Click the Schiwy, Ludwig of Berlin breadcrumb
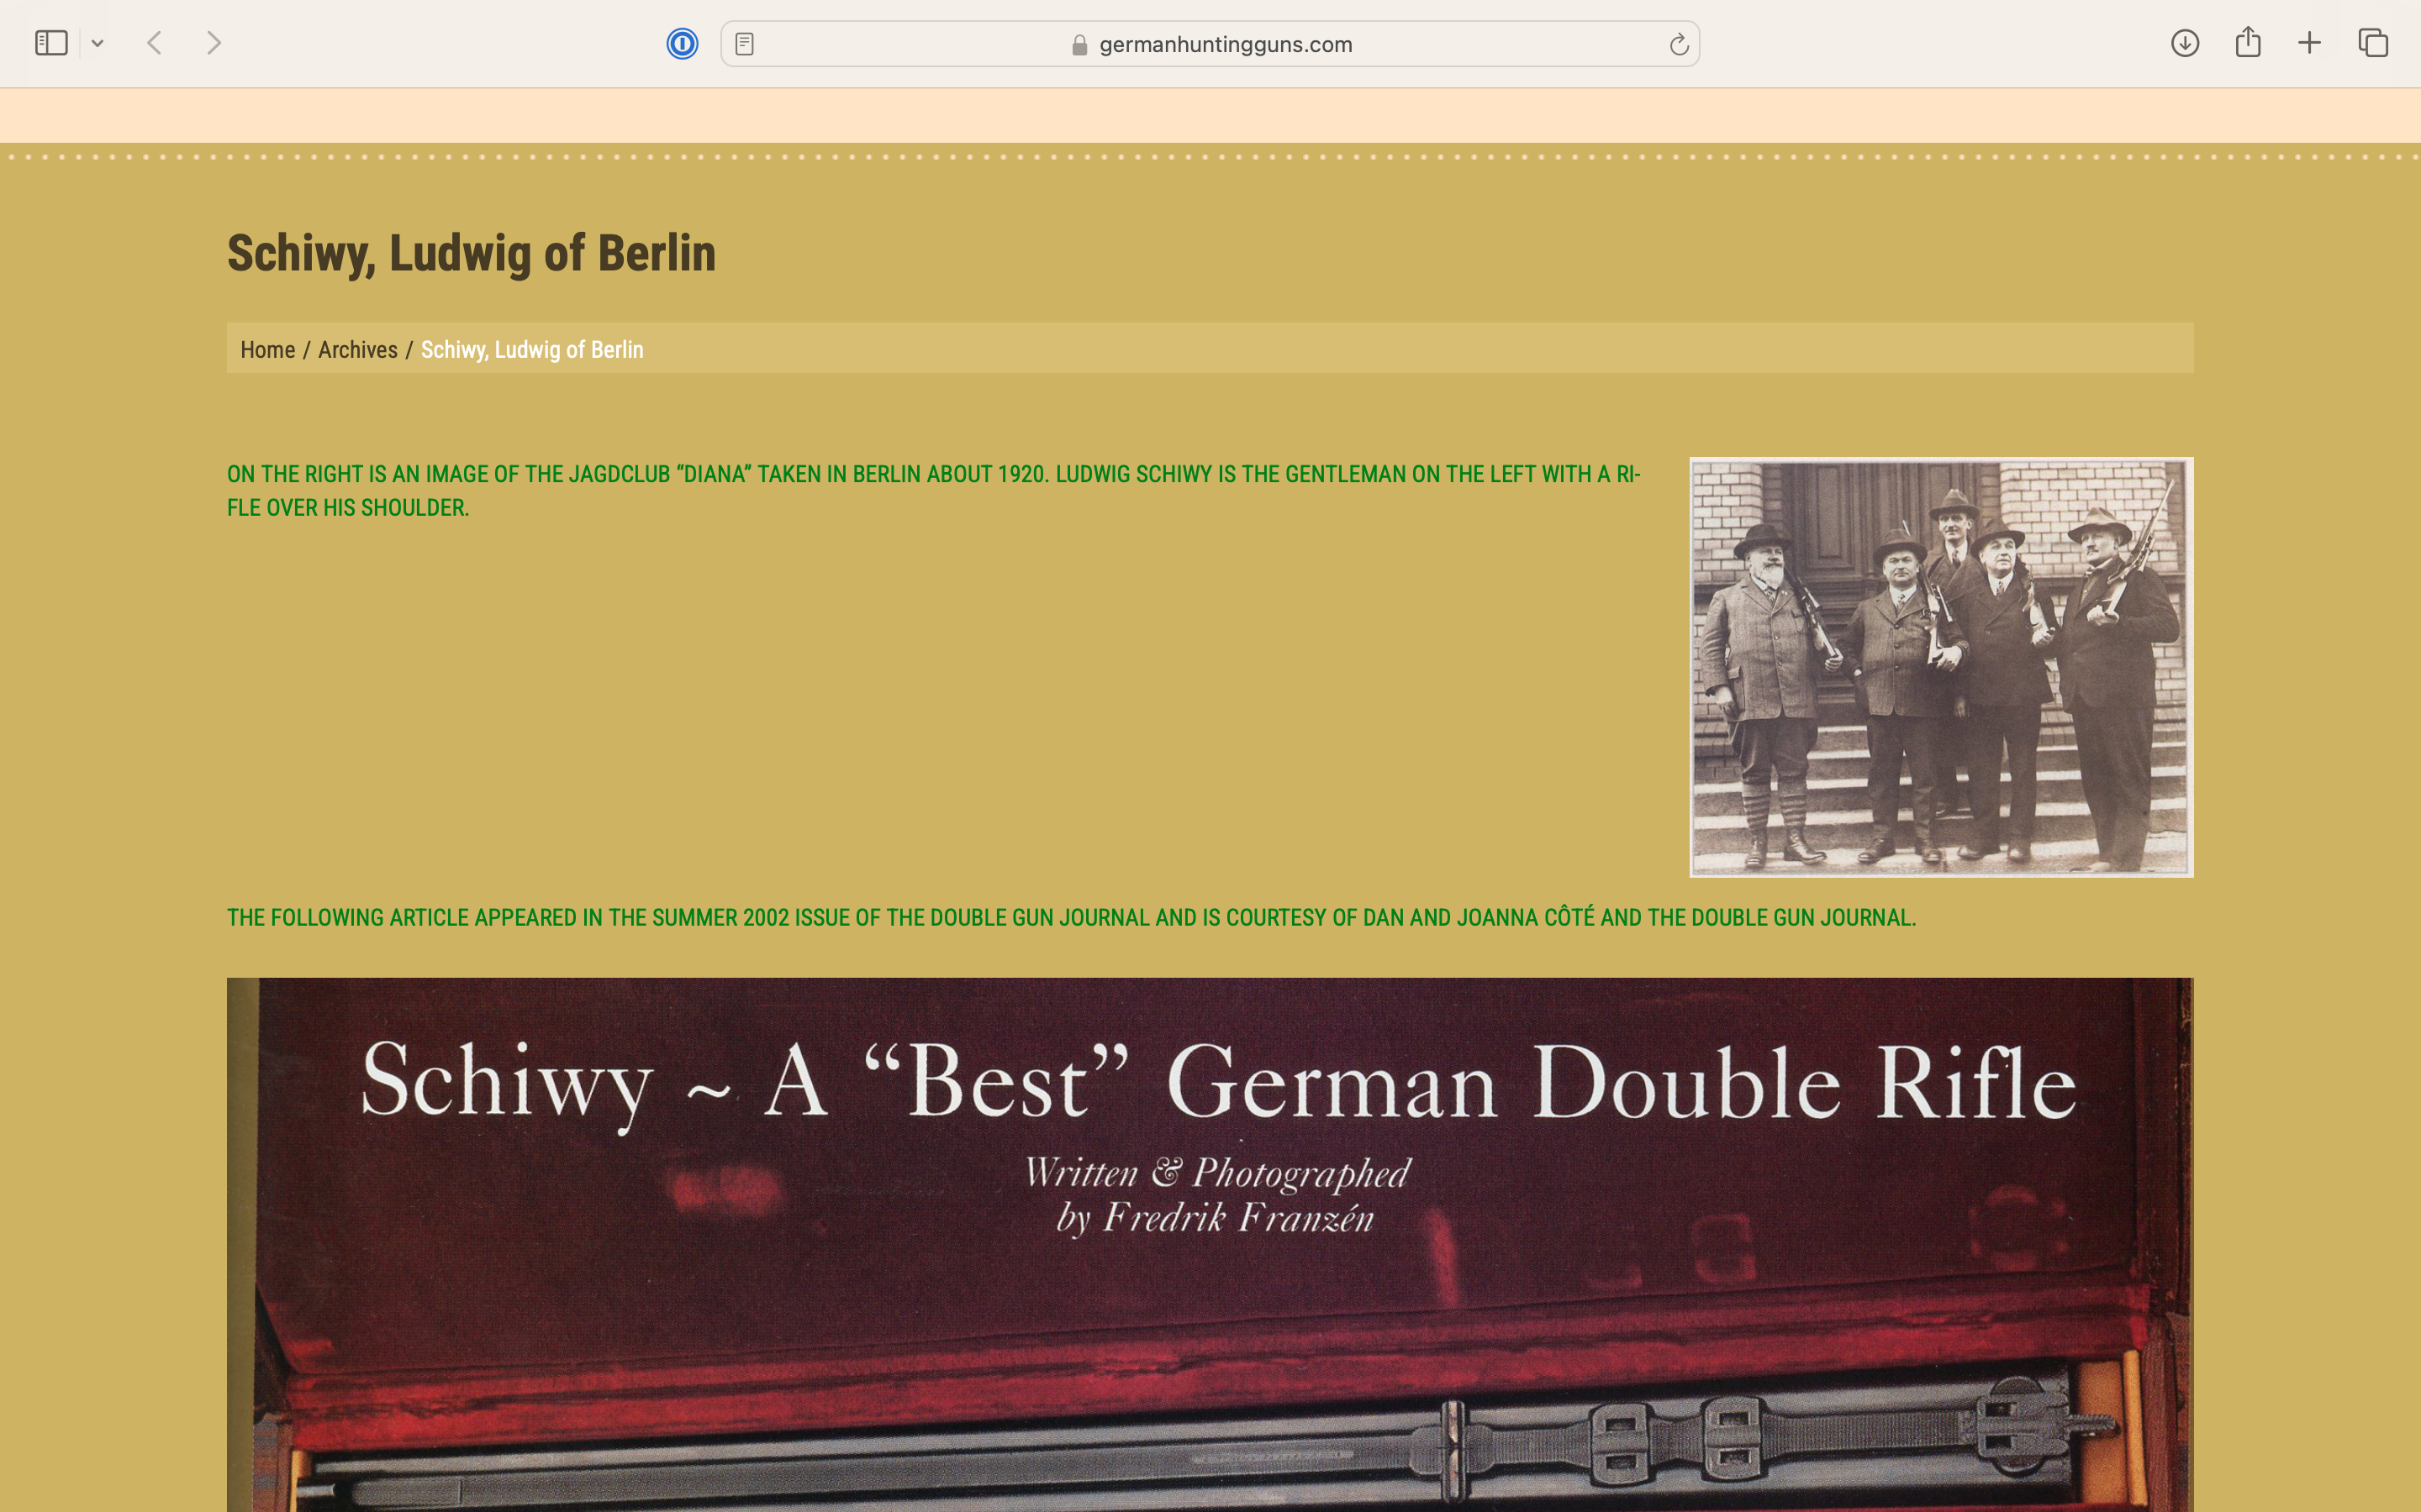 (532, 350)
